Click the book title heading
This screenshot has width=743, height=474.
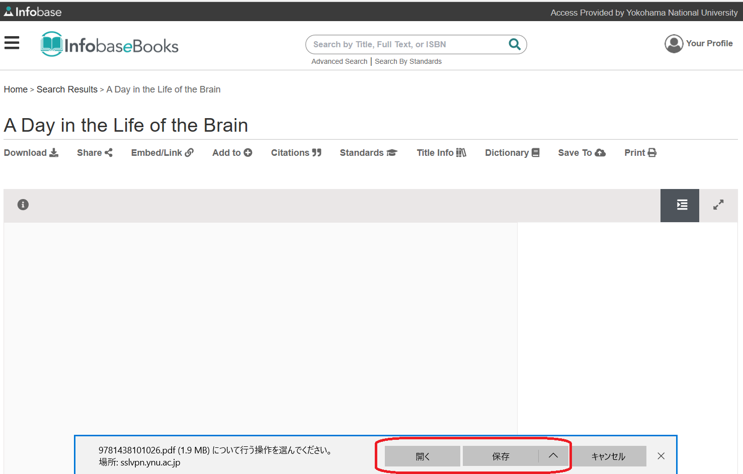[126, 125]
